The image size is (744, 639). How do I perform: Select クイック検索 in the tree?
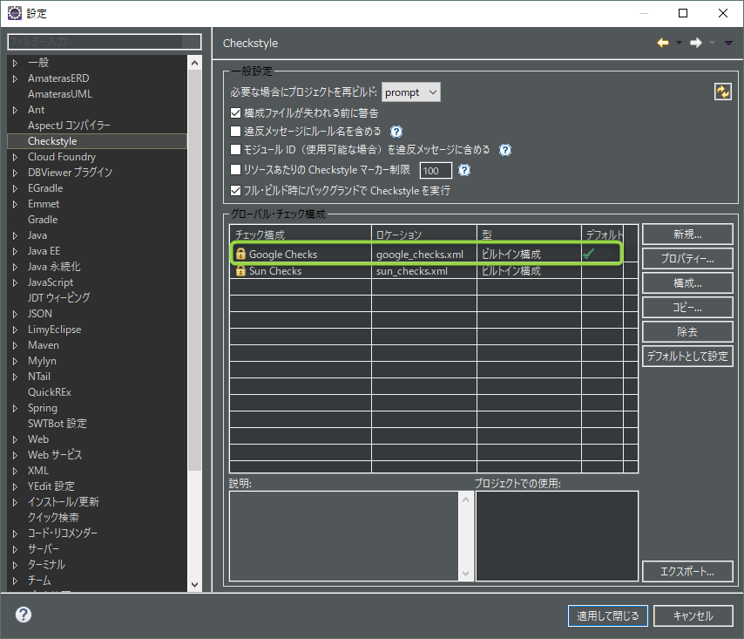[x=53, y=518]
